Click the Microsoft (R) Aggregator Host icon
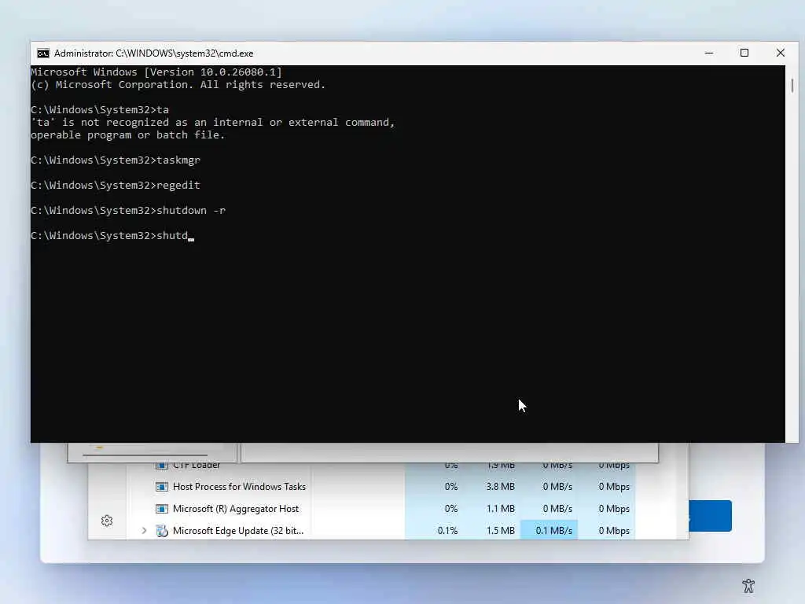 pos(162,509)
